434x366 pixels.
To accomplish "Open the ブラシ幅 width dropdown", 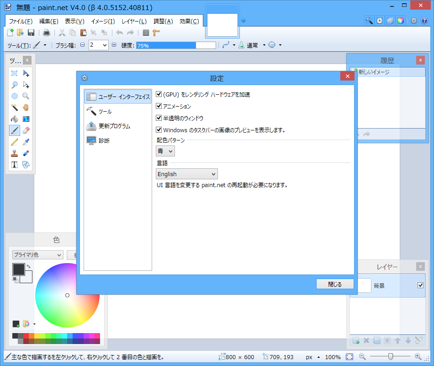I will click(104, 45).
